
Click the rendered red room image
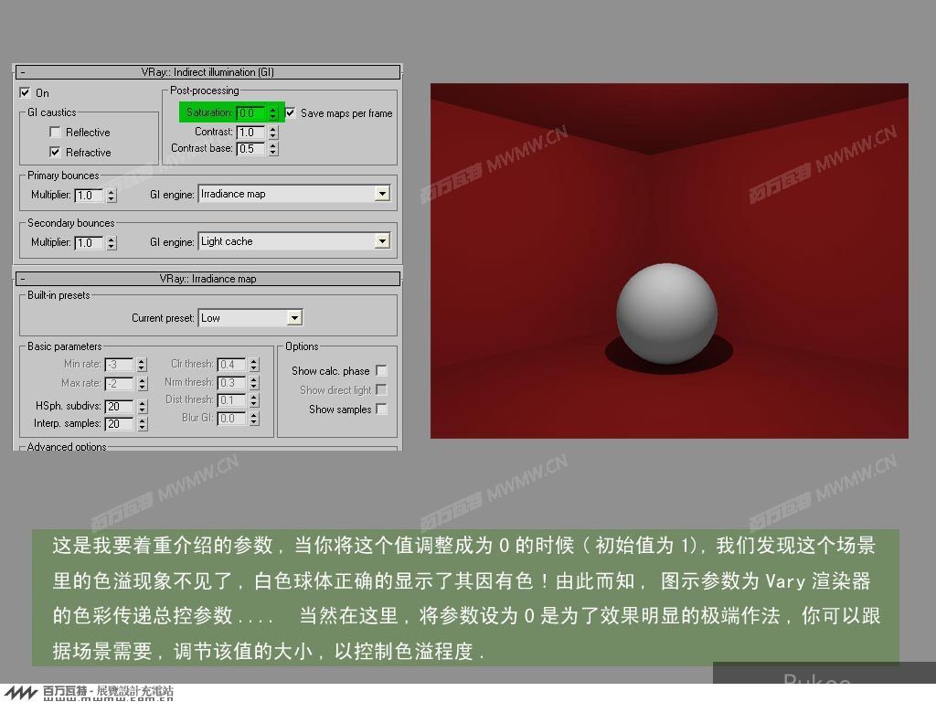point(669,261)
